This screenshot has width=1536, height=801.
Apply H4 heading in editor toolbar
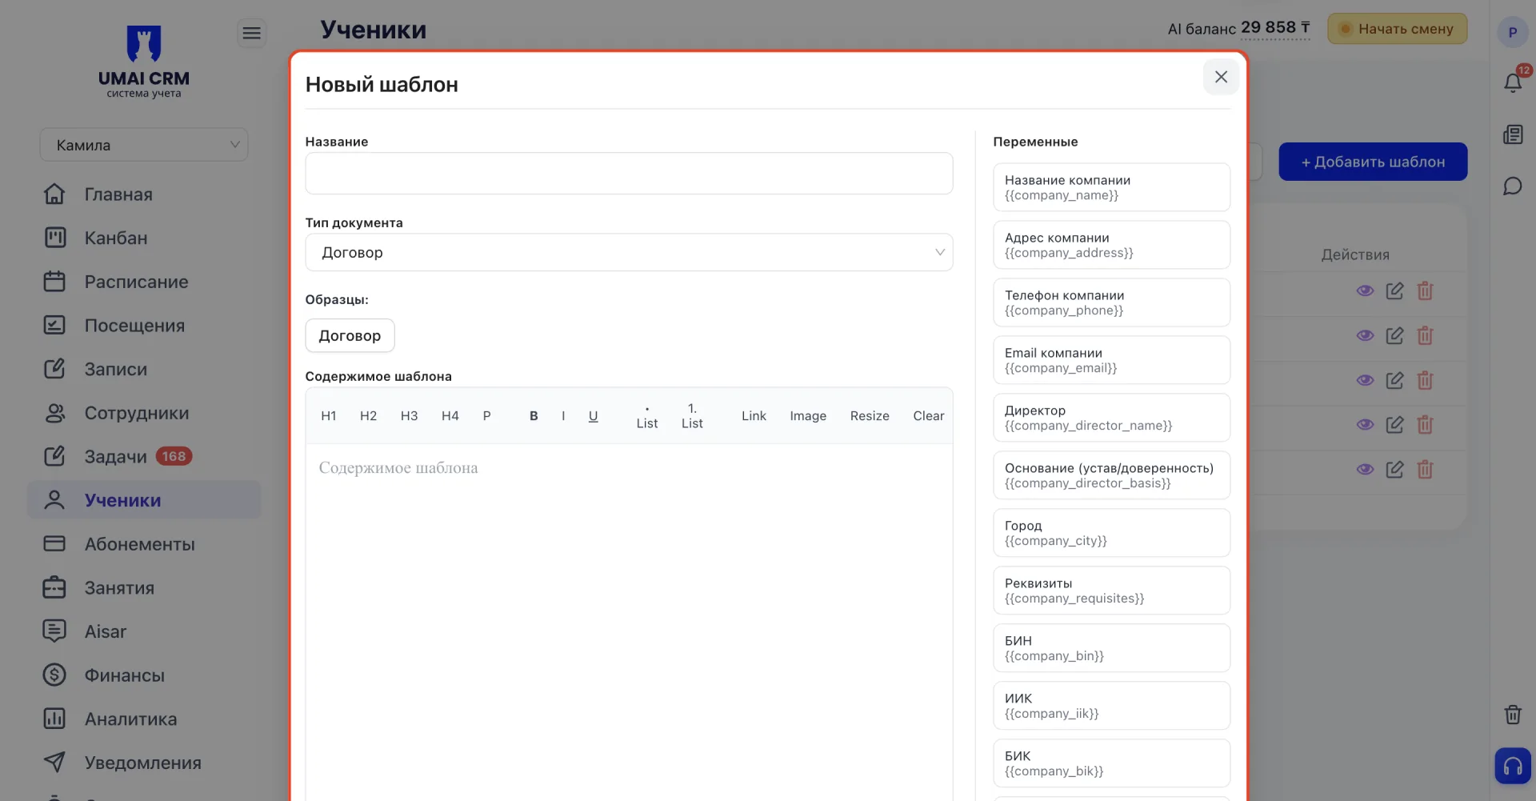pyautogui.click(x=450, y=416)
